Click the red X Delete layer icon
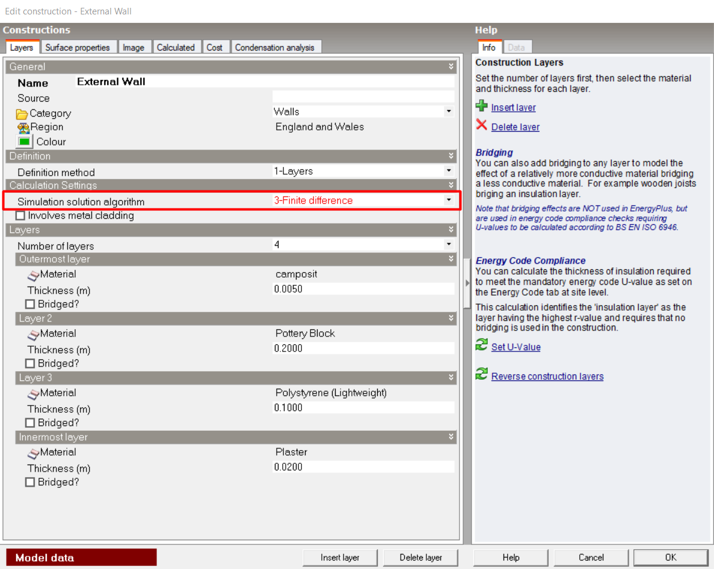Viewport: 714px width, 569px height. point(481,124)
